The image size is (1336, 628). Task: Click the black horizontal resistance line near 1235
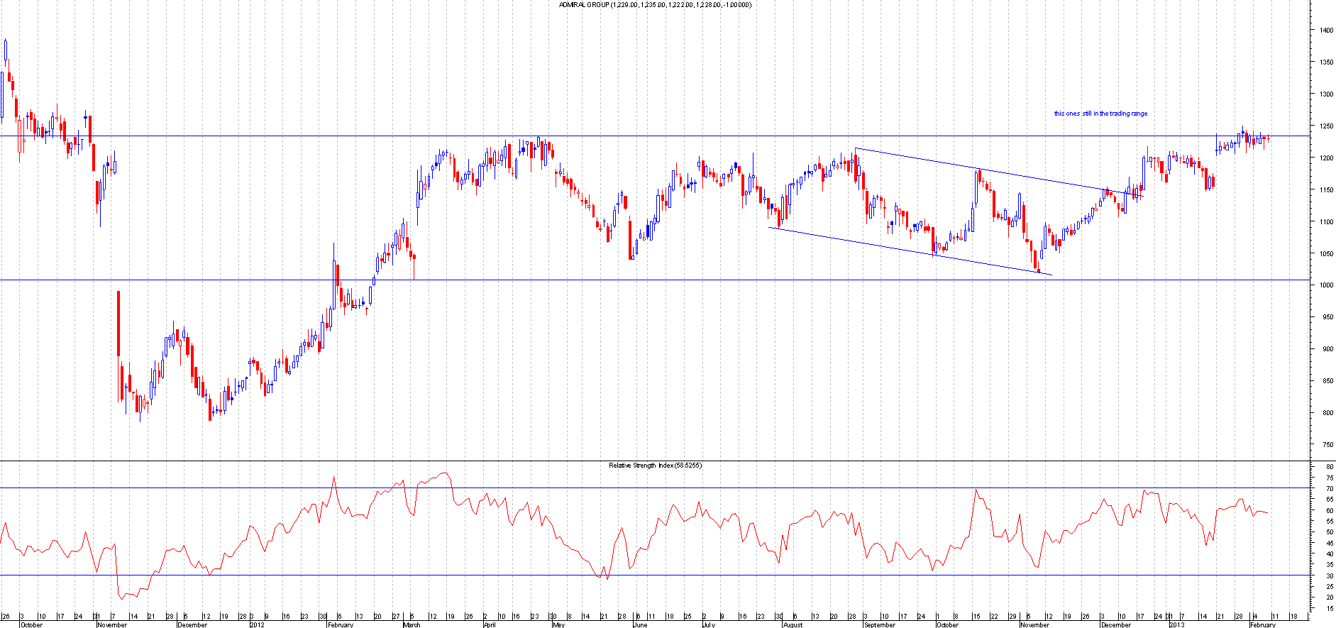[x=639, y=136]
